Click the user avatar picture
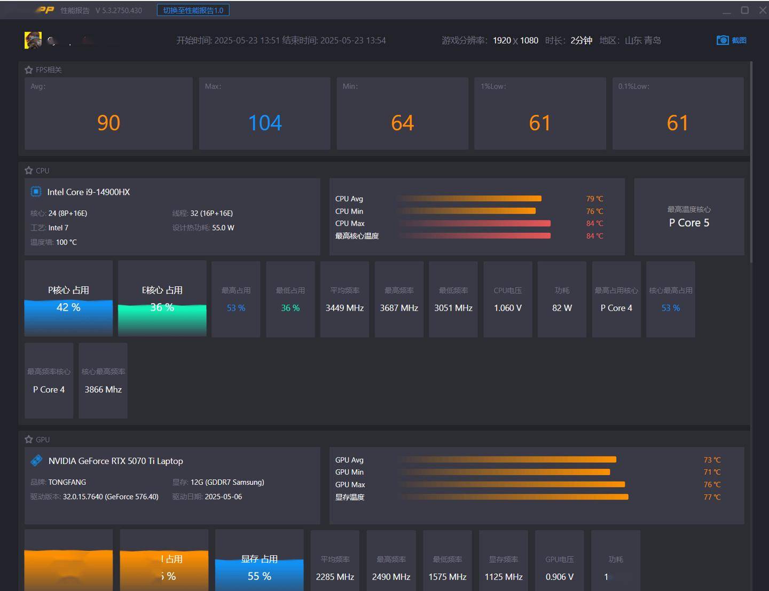Screen dimensions: 769x591 point(33,40)
